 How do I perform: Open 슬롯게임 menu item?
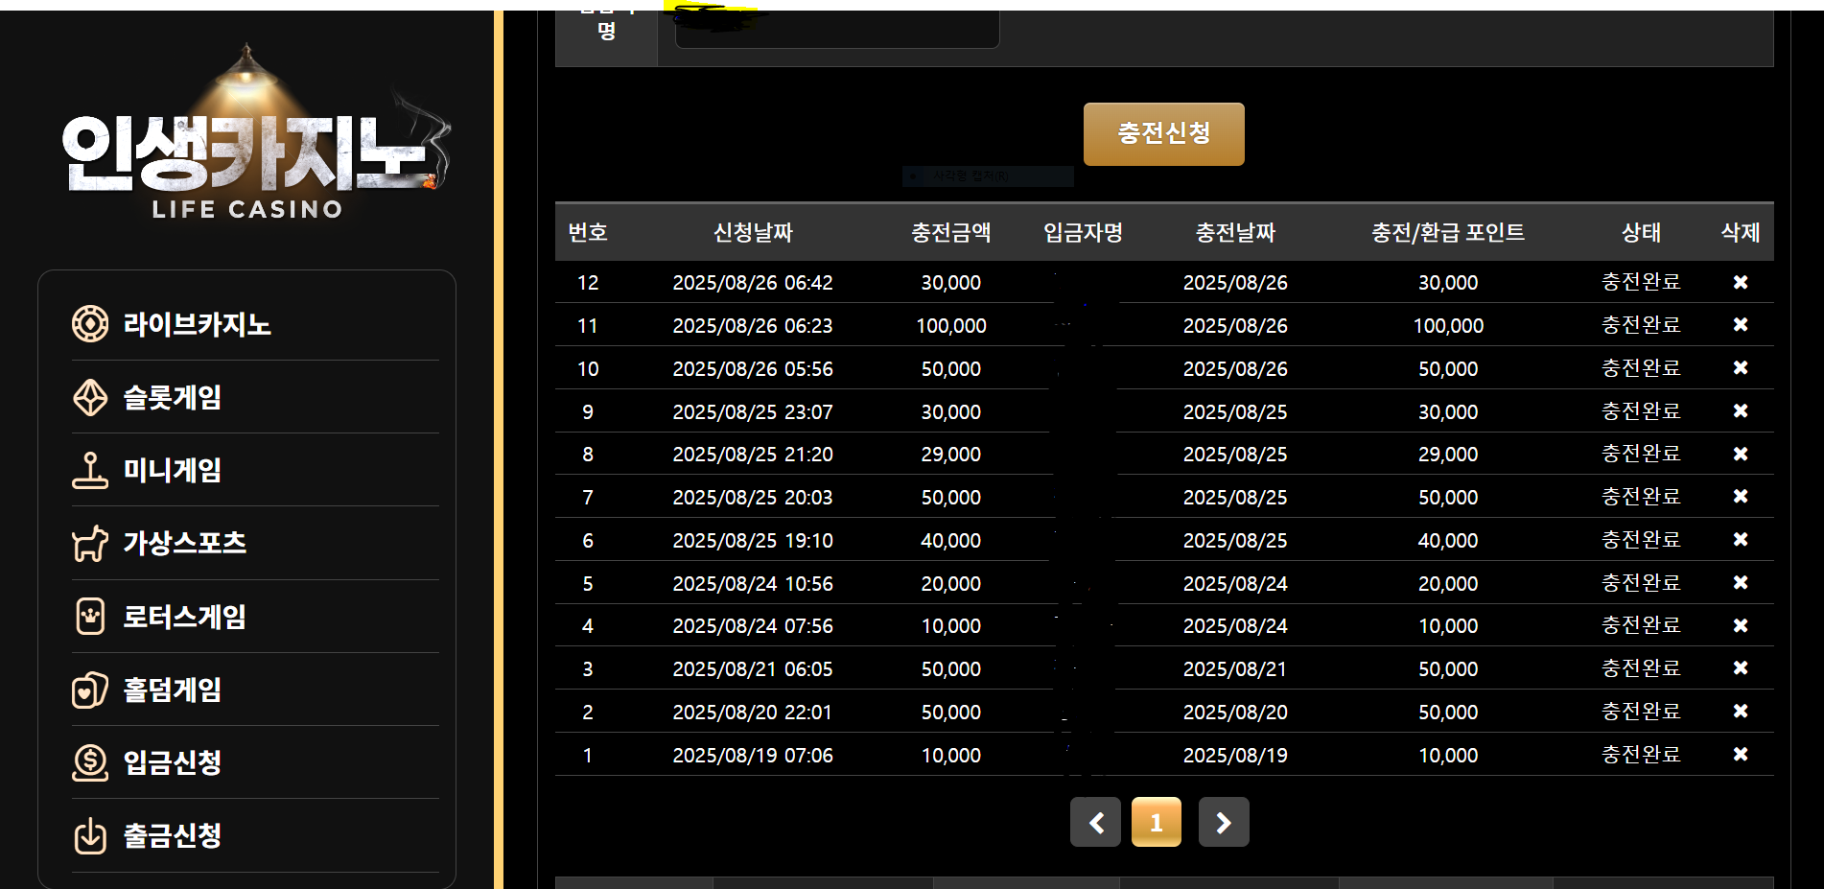173,397
